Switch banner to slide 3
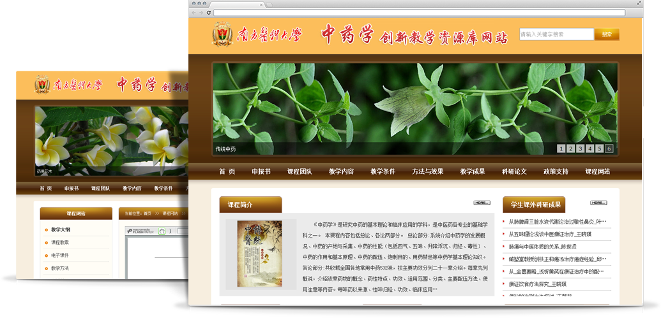Image resolution: width=661 pixels, height=325 pixels. [x=580, y=148]
